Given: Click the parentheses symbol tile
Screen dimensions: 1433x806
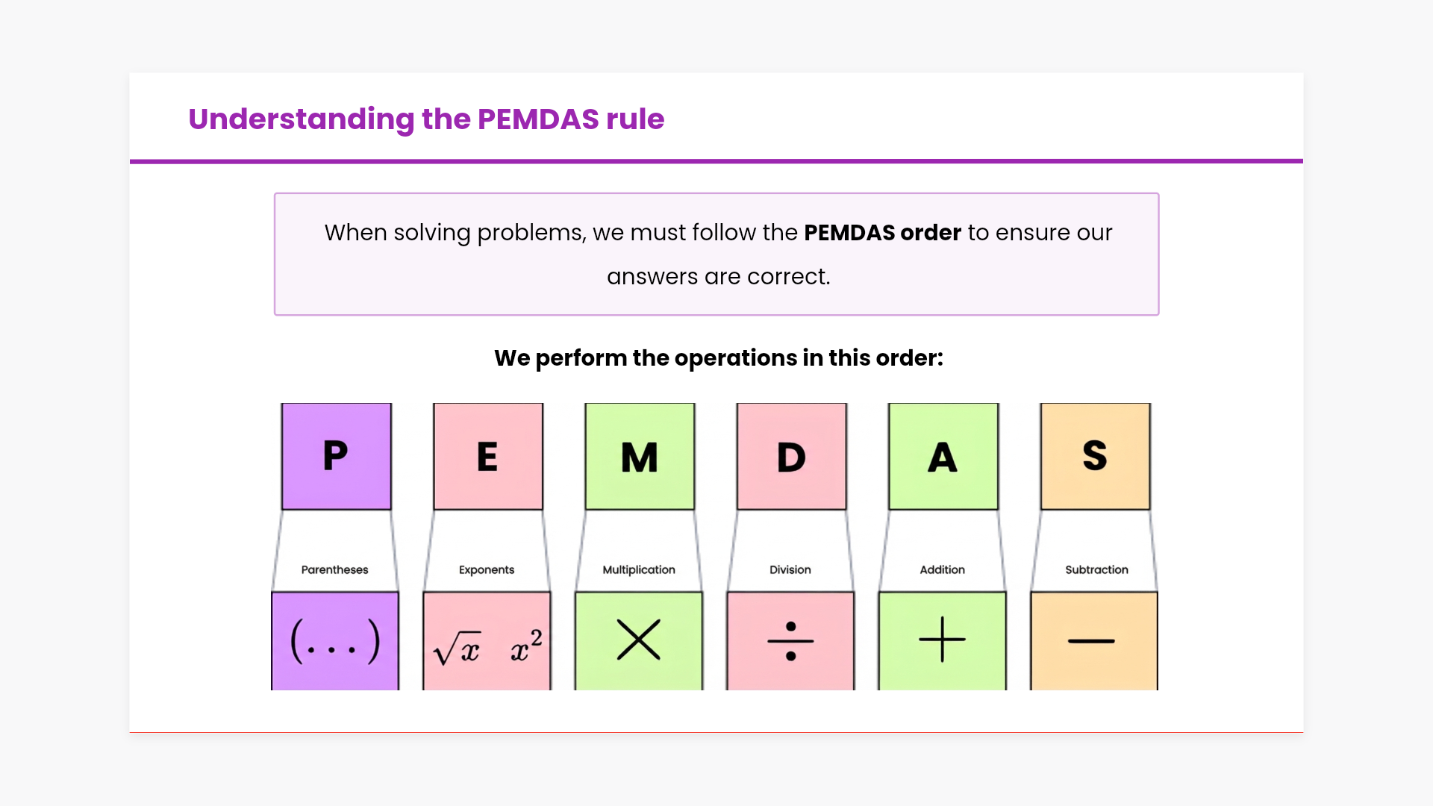Looking at the screenshot, I should click(335, 640).
